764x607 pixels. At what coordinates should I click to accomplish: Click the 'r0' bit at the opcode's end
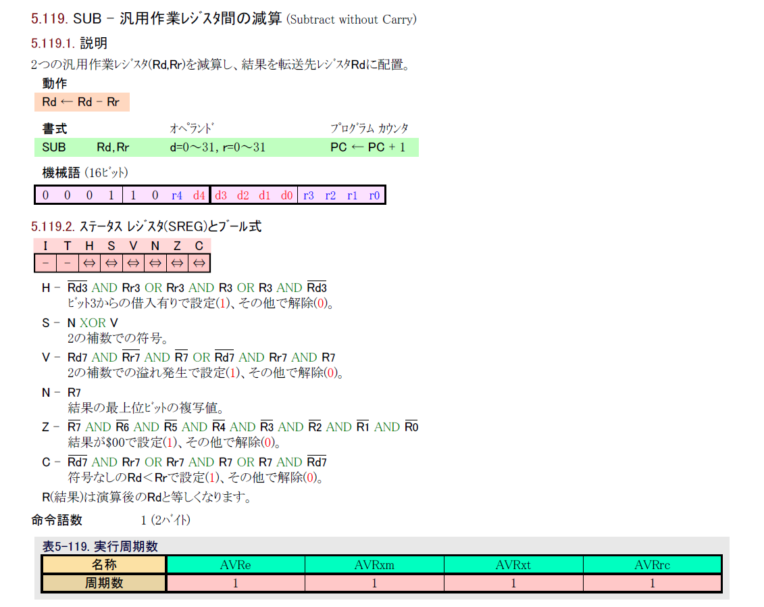point(374,195)
